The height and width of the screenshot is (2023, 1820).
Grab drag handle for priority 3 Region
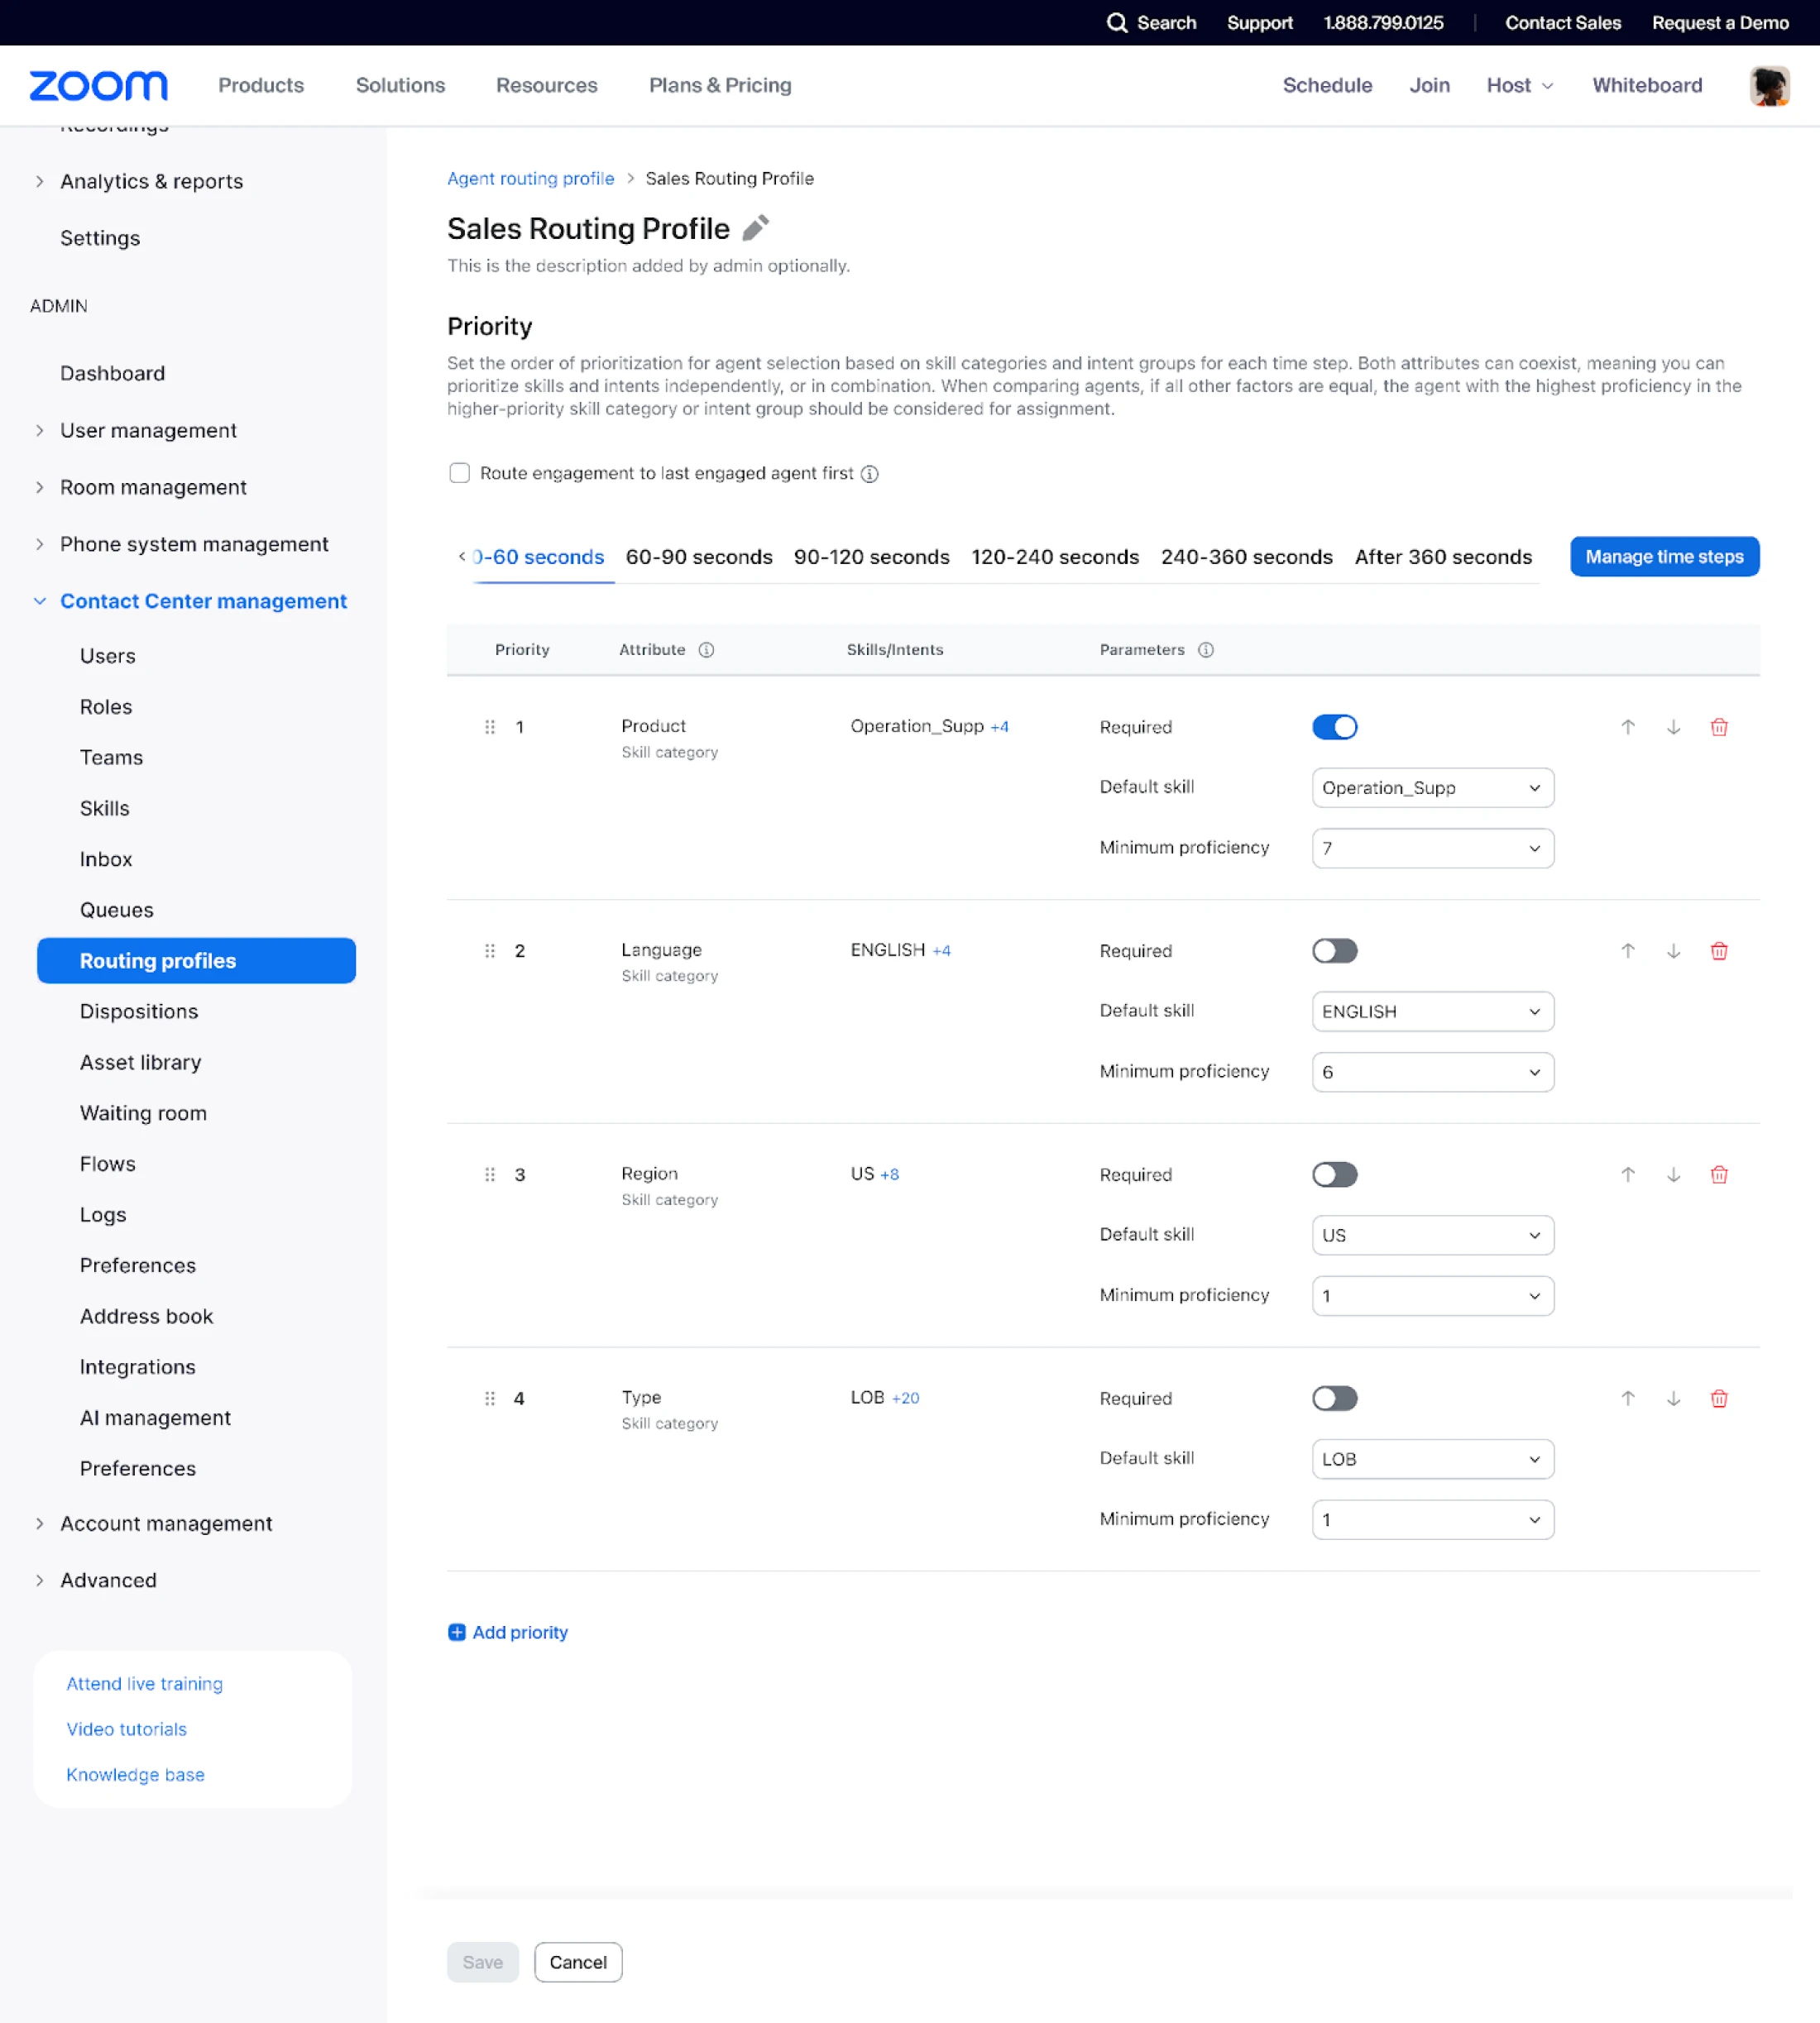coord(490,1174)
